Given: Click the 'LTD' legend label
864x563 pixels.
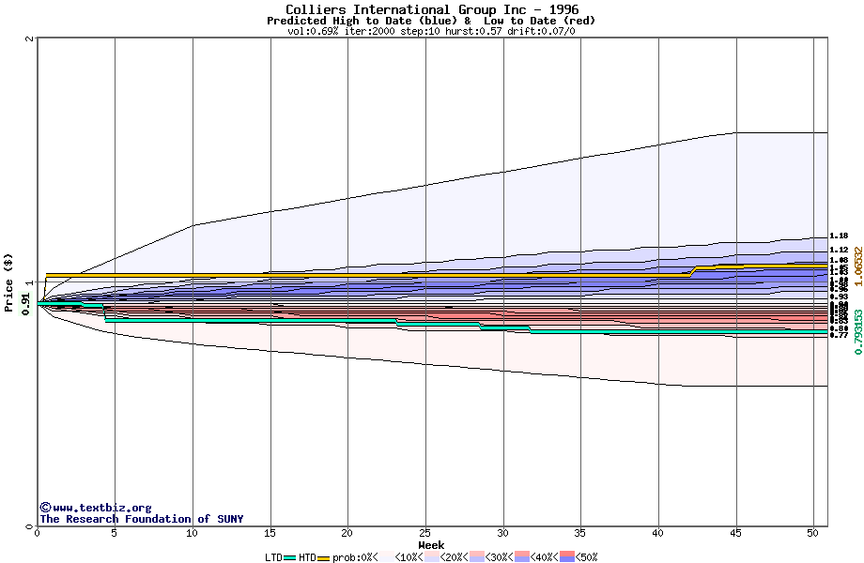Looking at the screenshot, I should coord(274,557).
